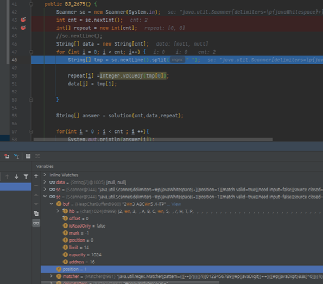Click the 'regex:' parameter hint on line 48
Screen dimensions: 323x284
point(178,60)
